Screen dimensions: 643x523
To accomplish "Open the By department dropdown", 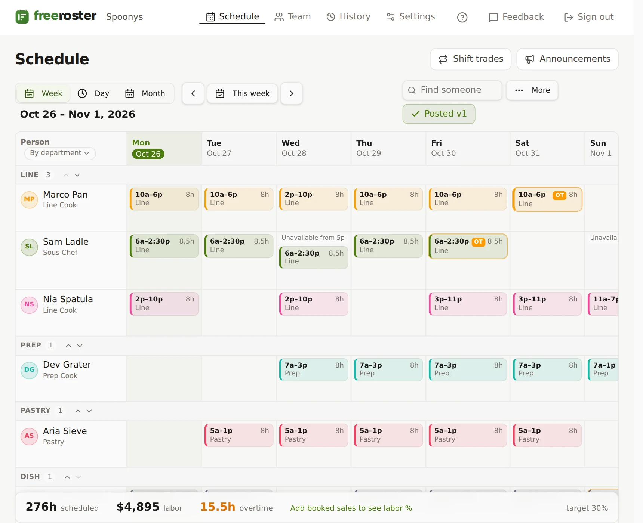I will [x=60, y=153].
